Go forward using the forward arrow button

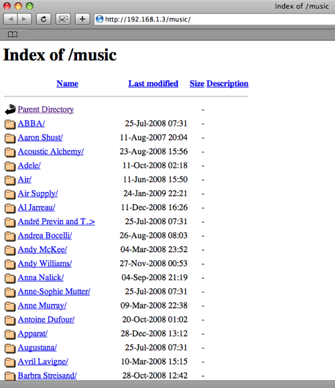(x=24, y=19)
